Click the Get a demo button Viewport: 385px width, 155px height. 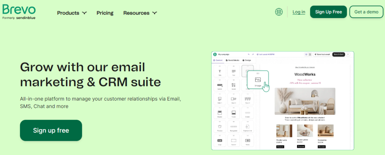tap(366, 12)
